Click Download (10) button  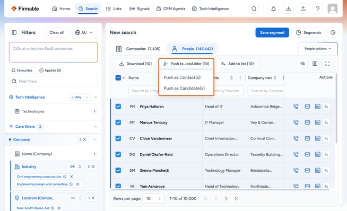click(135, 64)
